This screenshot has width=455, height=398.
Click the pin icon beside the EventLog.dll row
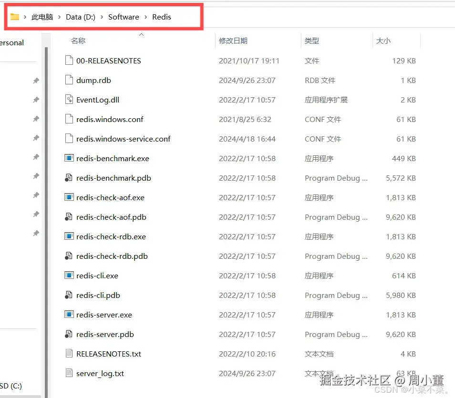tap(36, 100)
